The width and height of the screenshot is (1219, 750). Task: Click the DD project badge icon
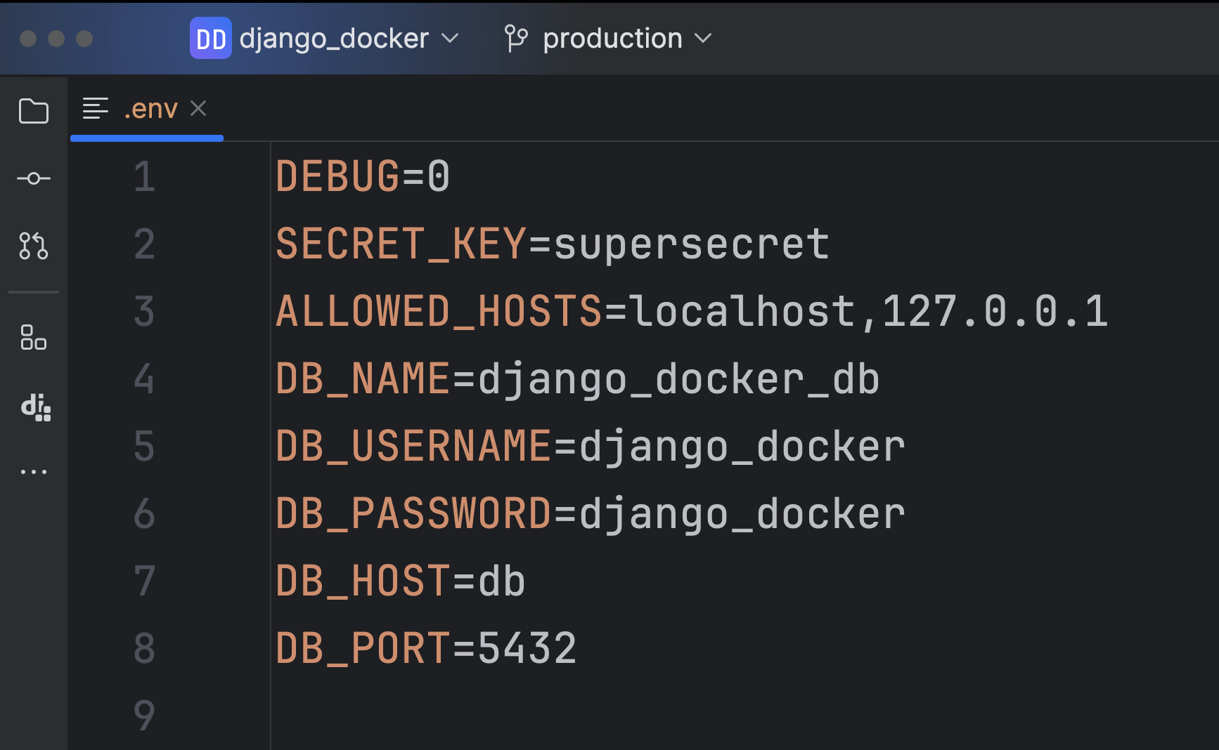click(210, 39)
